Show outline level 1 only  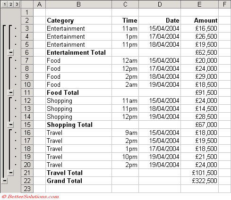[x=4, y=4]
